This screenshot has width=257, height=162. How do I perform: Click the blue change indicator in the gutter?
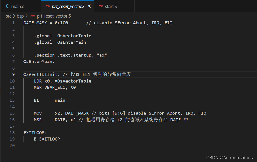pyautogui.click(x=1, y=91)
